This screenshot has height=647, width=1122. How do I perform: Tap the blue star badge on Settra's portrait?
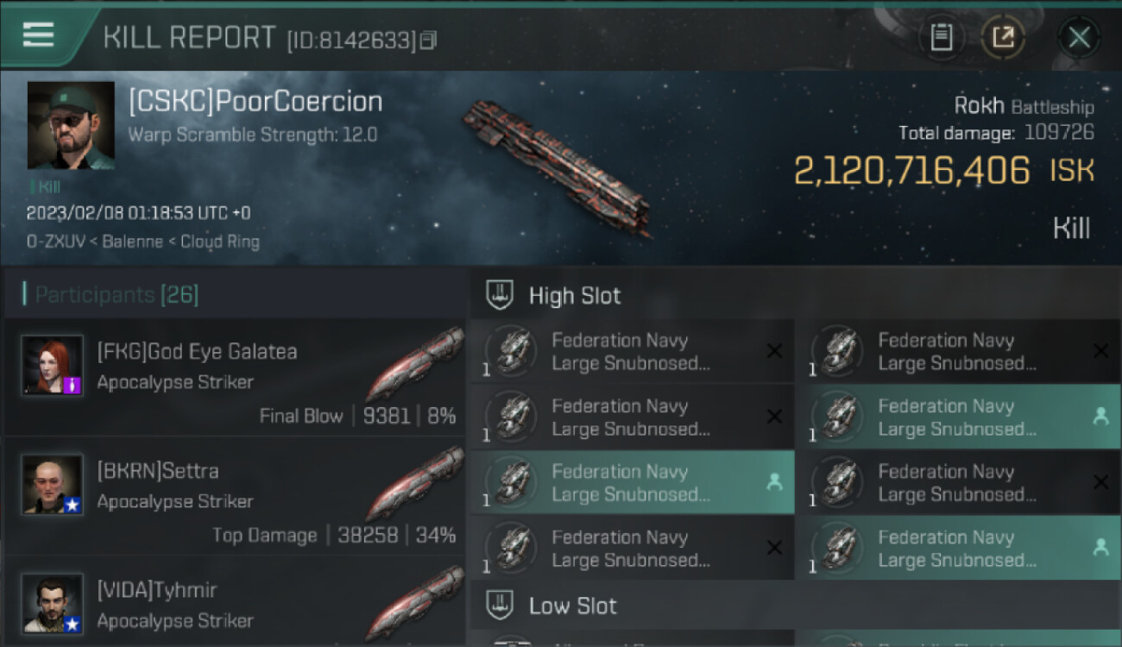click(x=73, y=505)
